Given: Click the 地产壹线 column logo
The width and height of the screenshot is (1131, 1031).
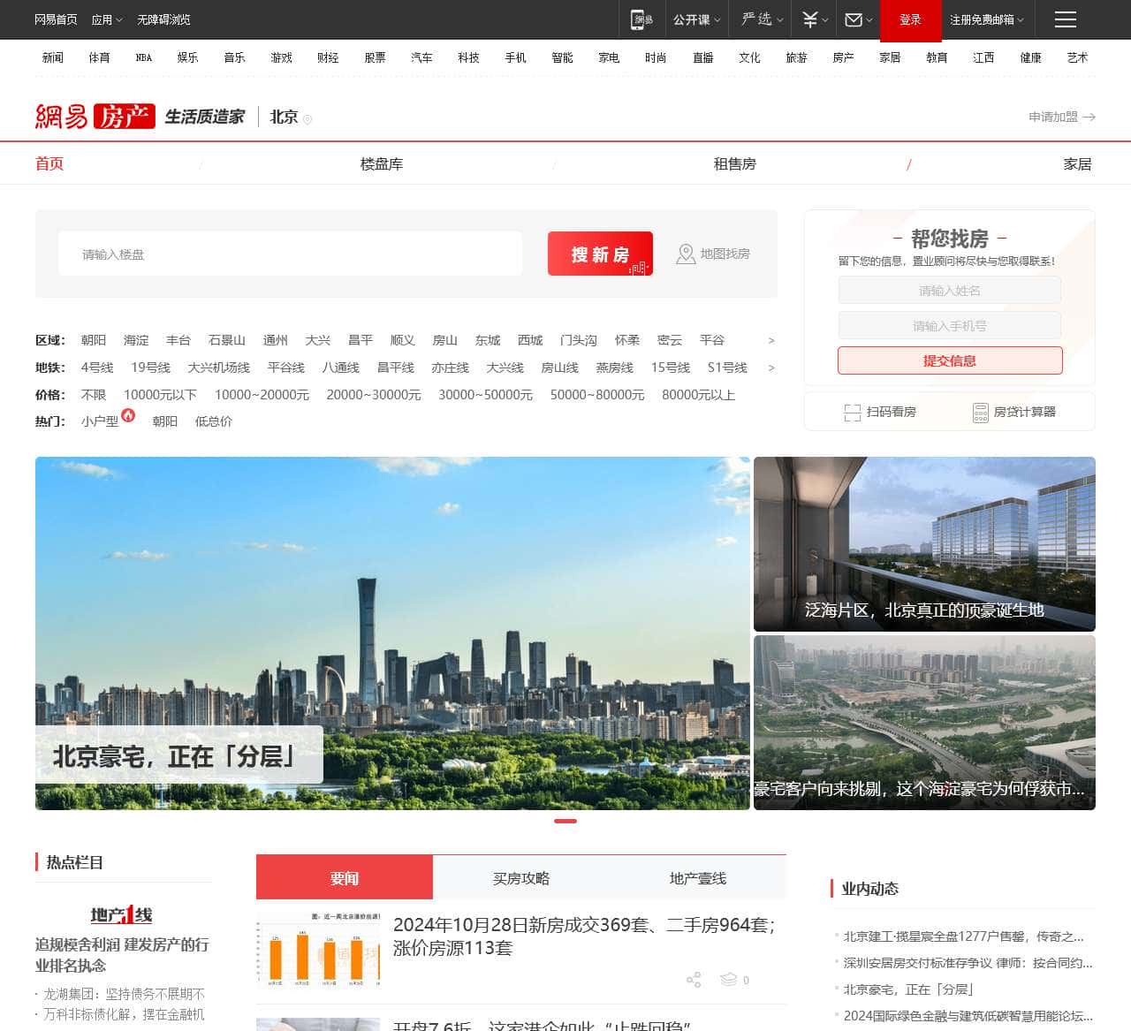Looking at the screenshot, I should coord(122,914).
